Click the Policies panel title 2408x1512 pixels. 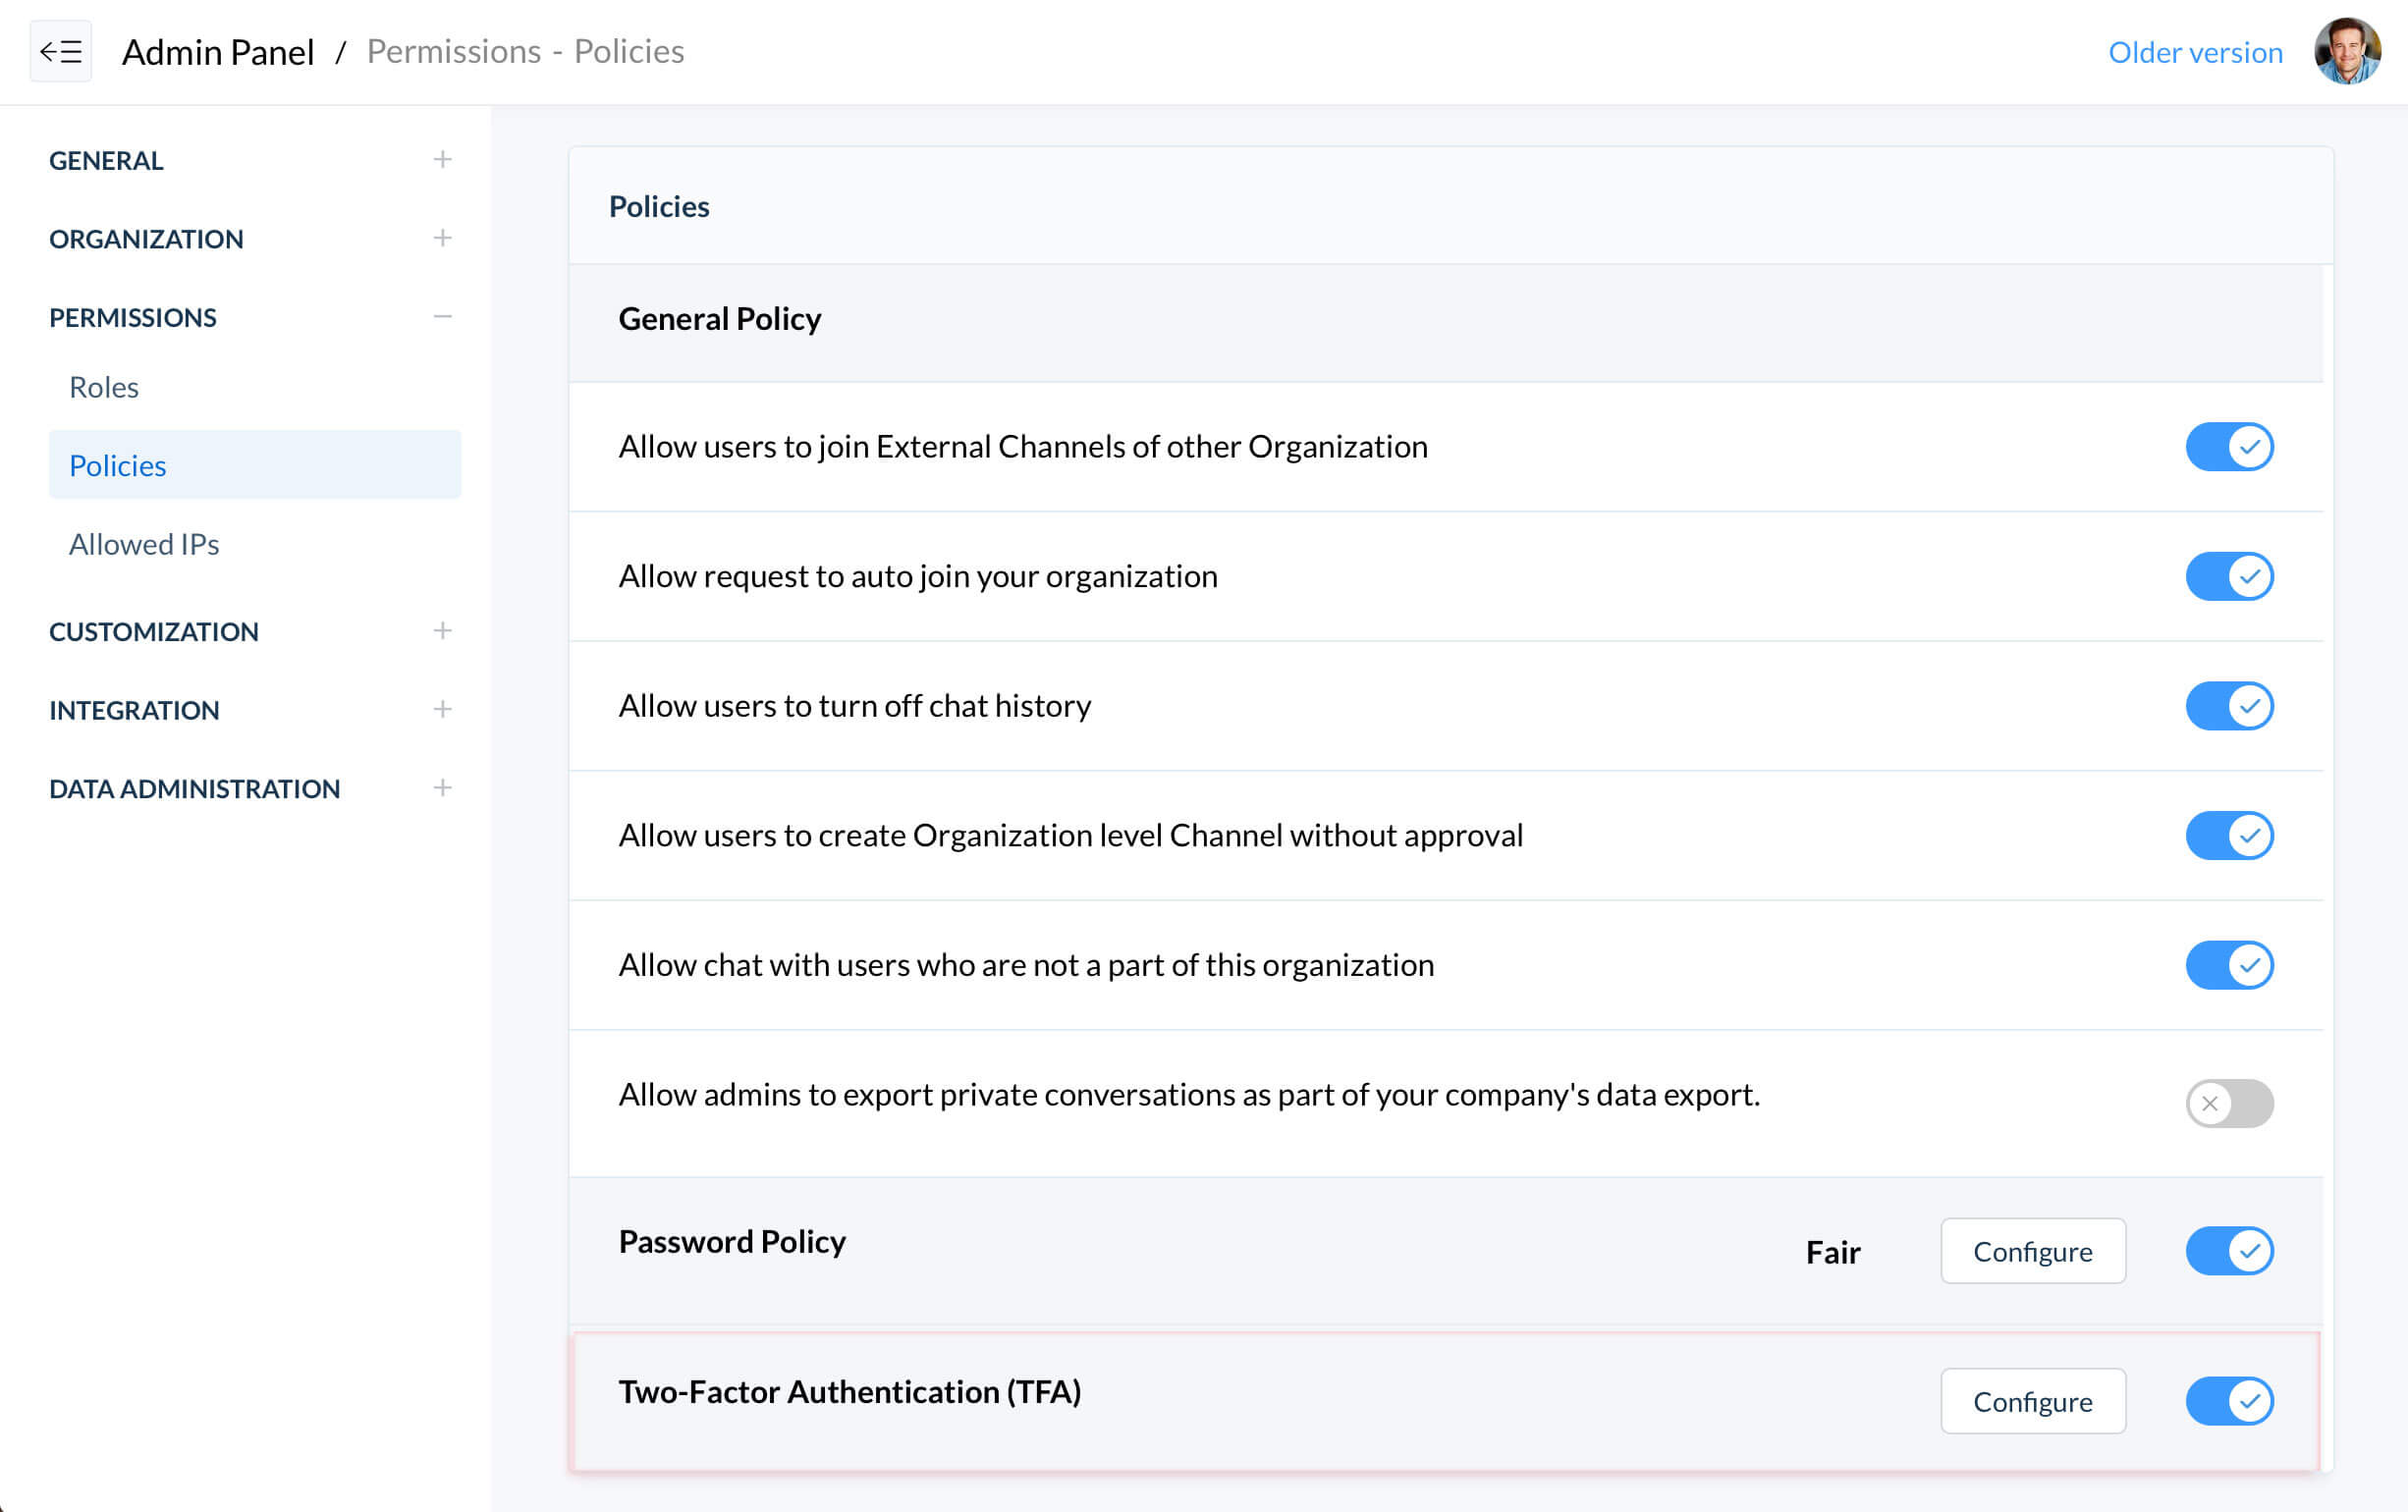pos(659,206)
